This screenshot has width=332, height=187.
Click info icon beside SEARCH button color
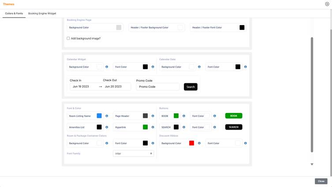click(184, 127)
